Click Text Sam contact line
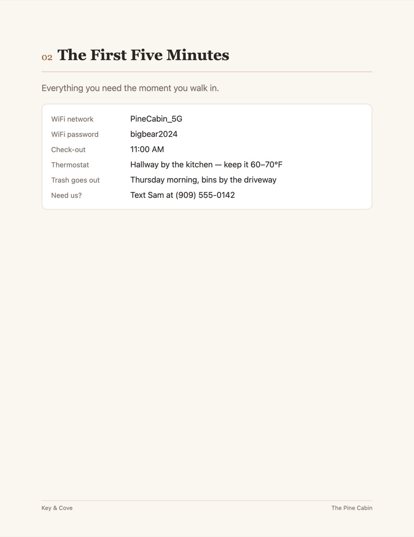This screenshot has width=414, height=537. 182,195
